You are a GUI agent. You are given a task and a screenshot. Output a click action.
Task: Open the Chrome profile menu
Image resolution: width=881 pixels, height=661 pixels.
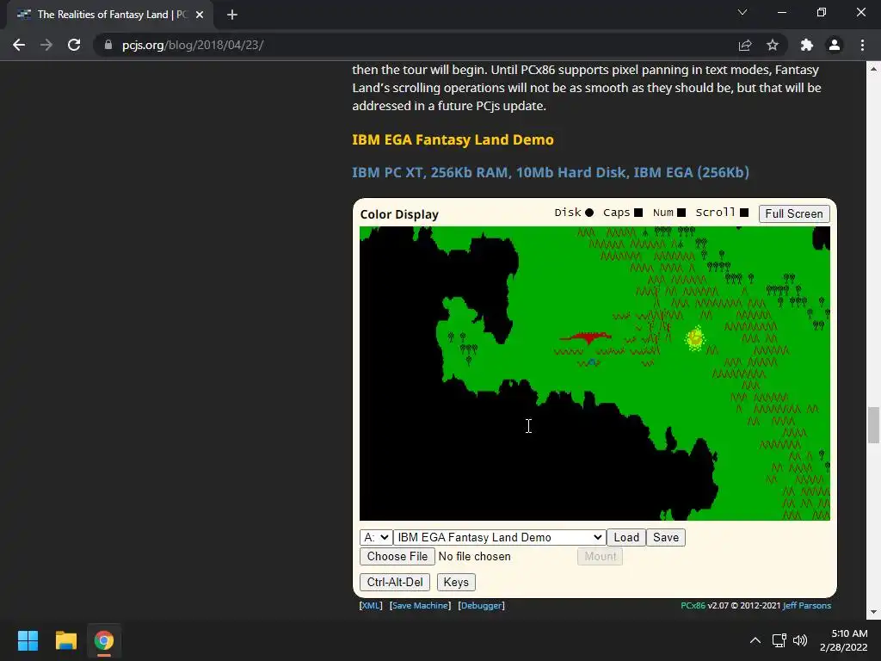[x=835, y=45]
